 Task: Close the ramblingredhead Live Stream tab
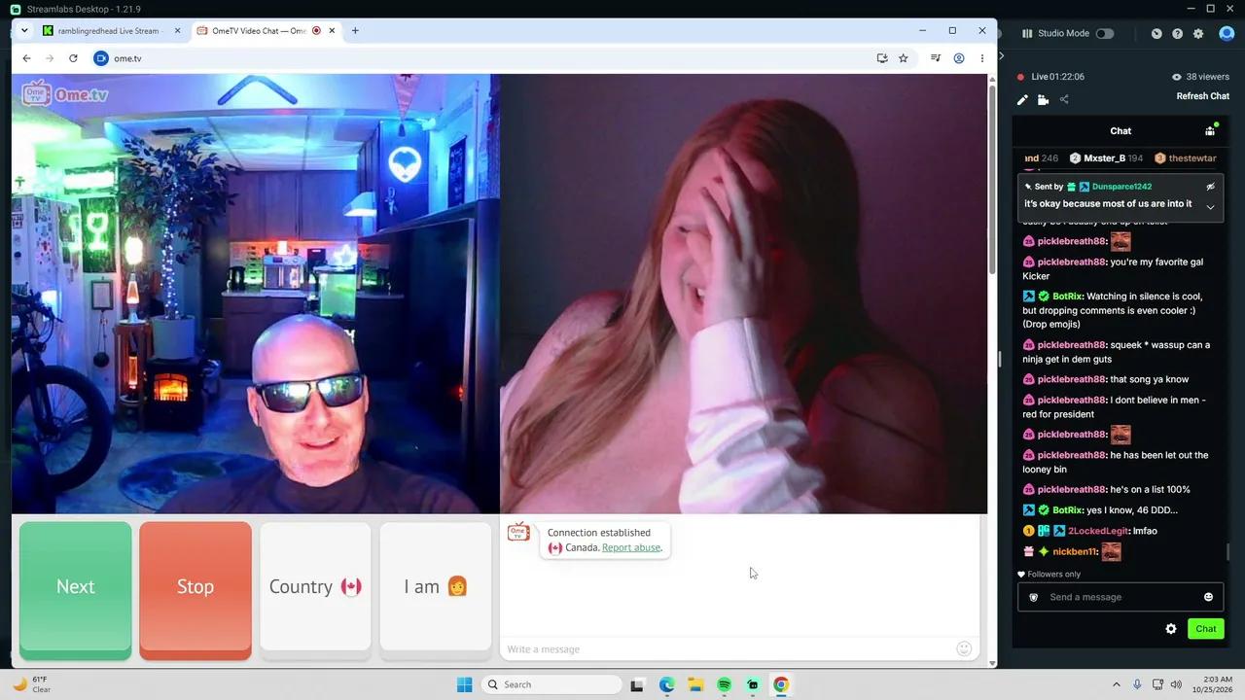click(x=177, y=31)
